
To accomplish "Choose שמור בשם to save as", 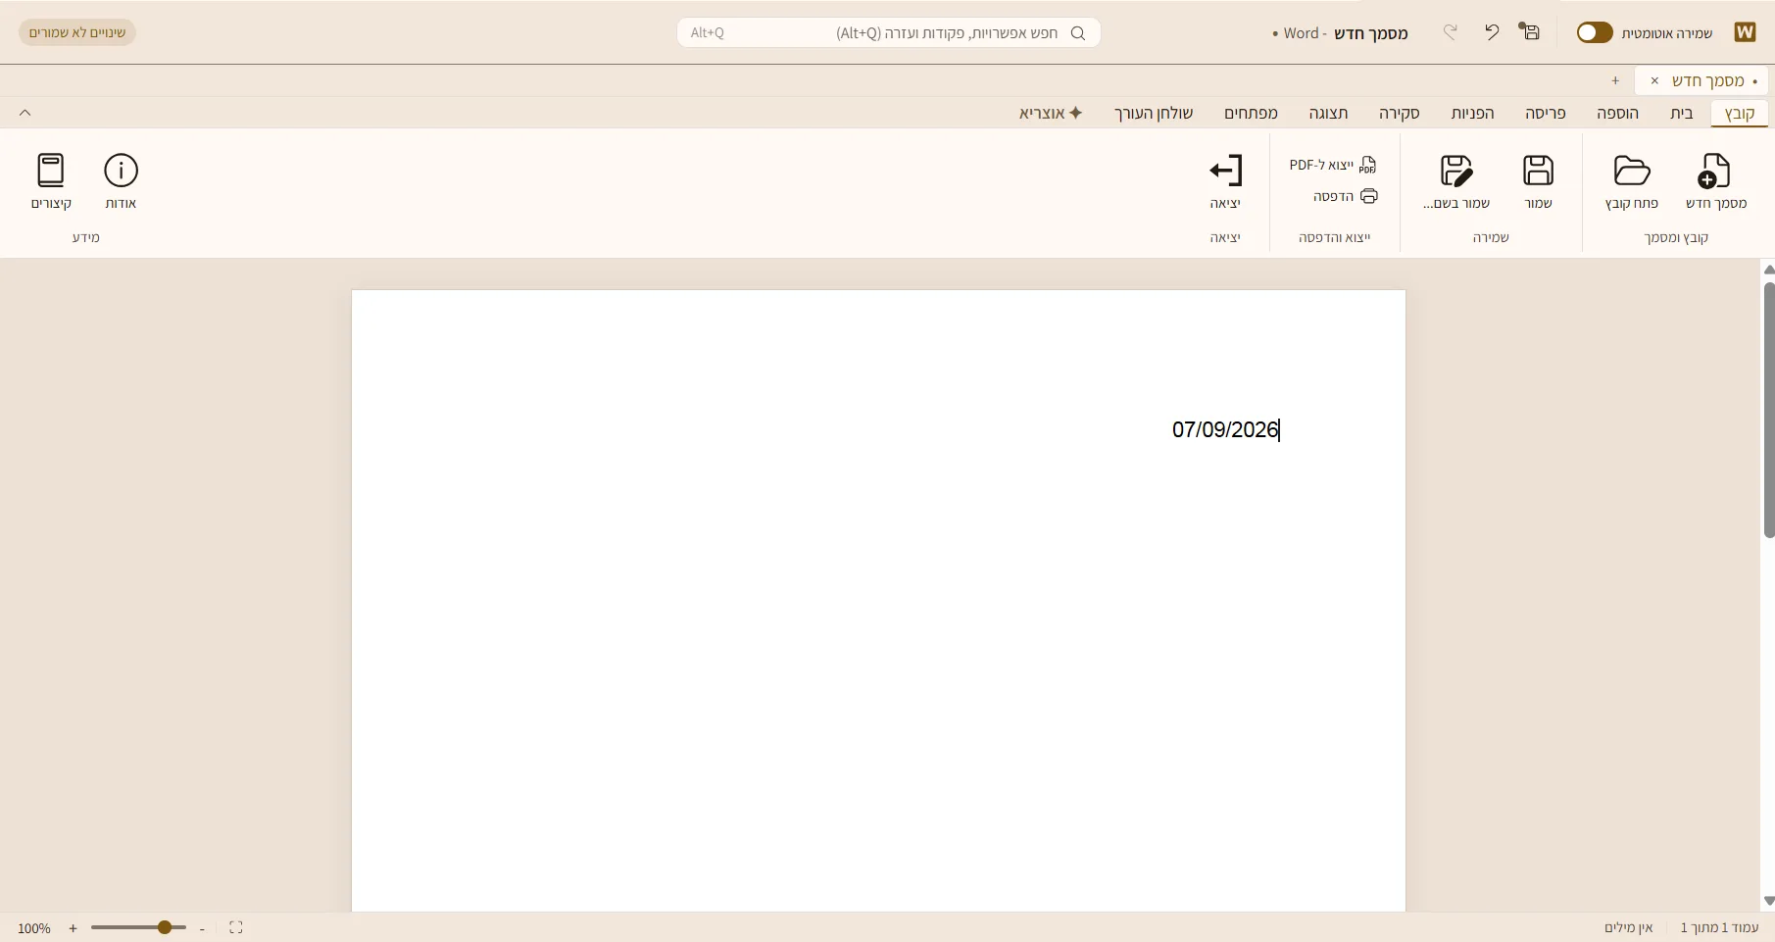I will 1456,181.
